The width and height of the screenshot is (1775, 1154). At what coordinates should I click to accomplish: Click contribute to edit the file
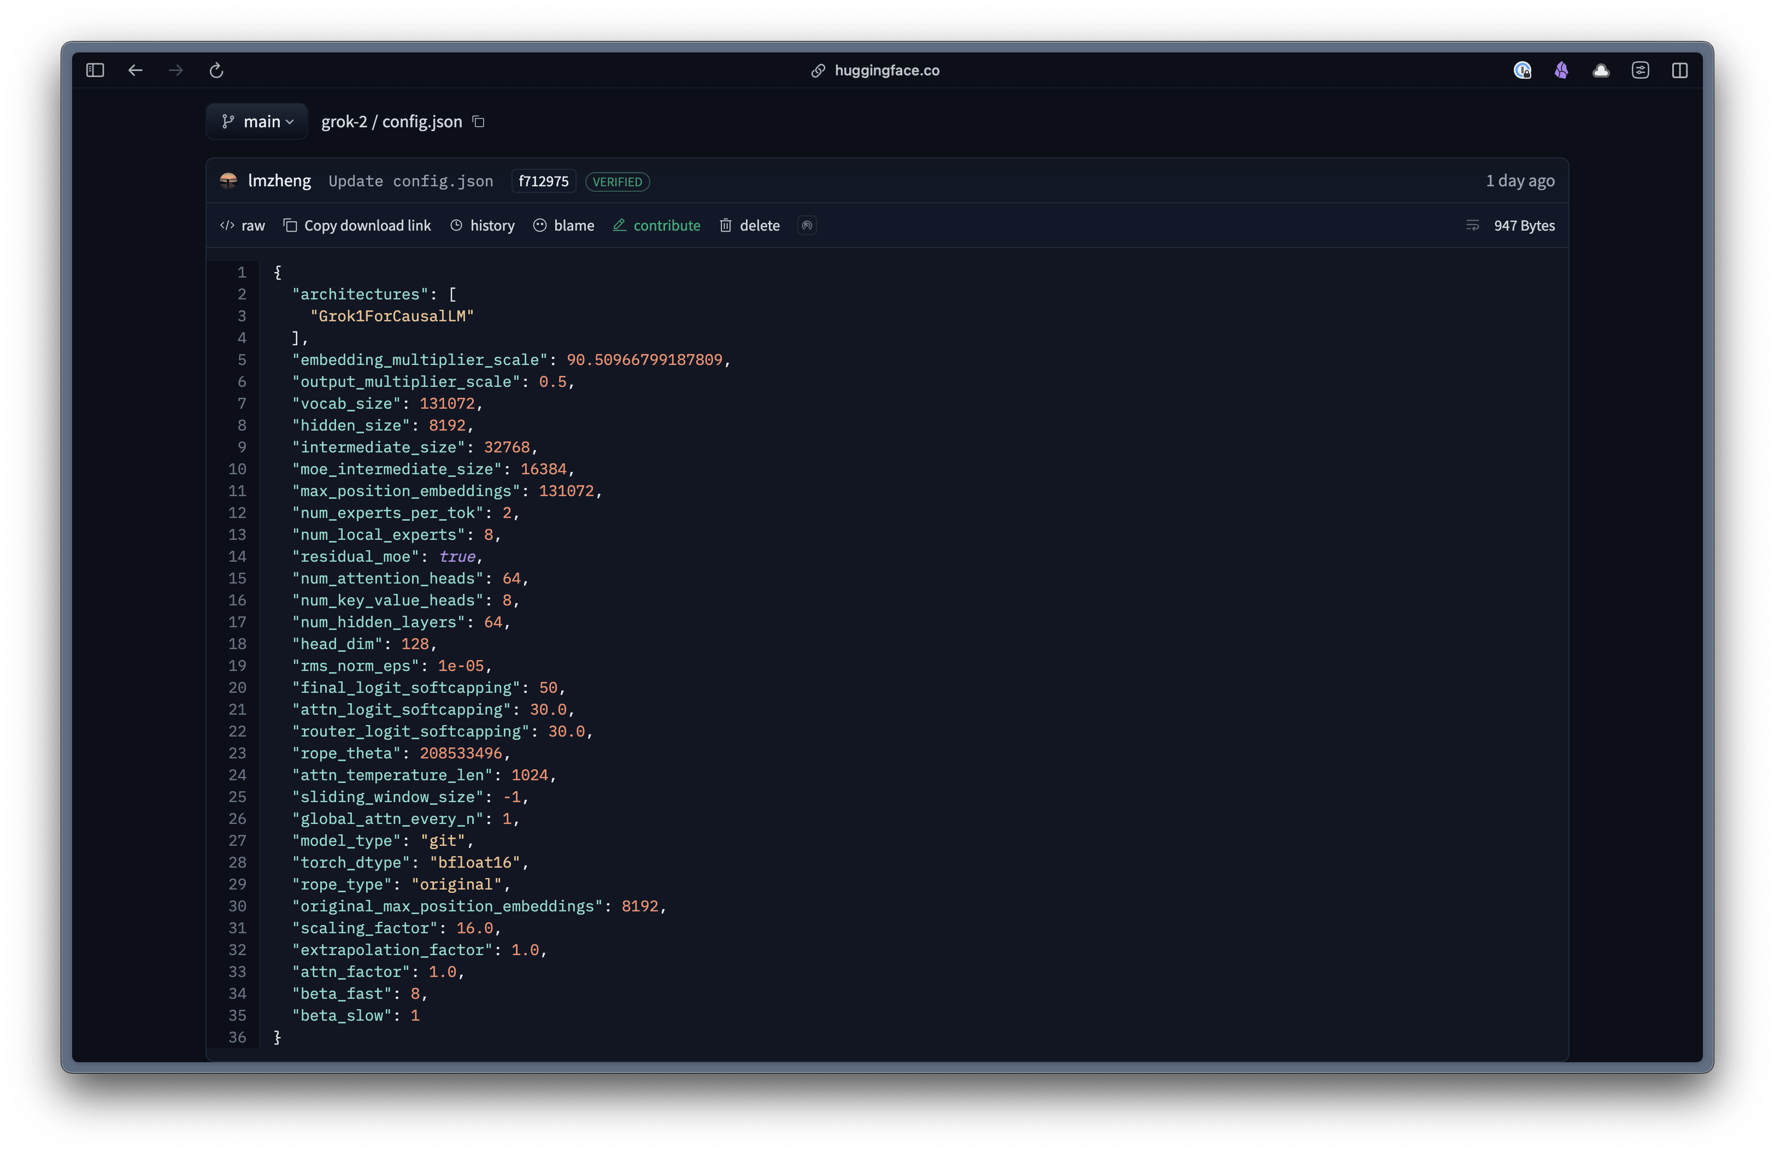656,225
